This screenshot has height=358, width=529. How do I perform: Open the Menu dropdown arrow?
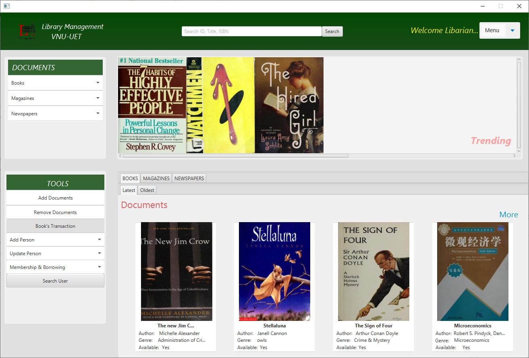pyautogui.click(x=512, y=31)
